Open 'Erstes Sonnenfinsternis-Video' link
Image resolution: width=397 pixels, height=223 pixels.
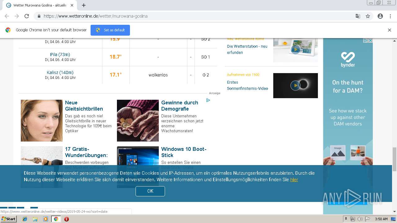248,85
